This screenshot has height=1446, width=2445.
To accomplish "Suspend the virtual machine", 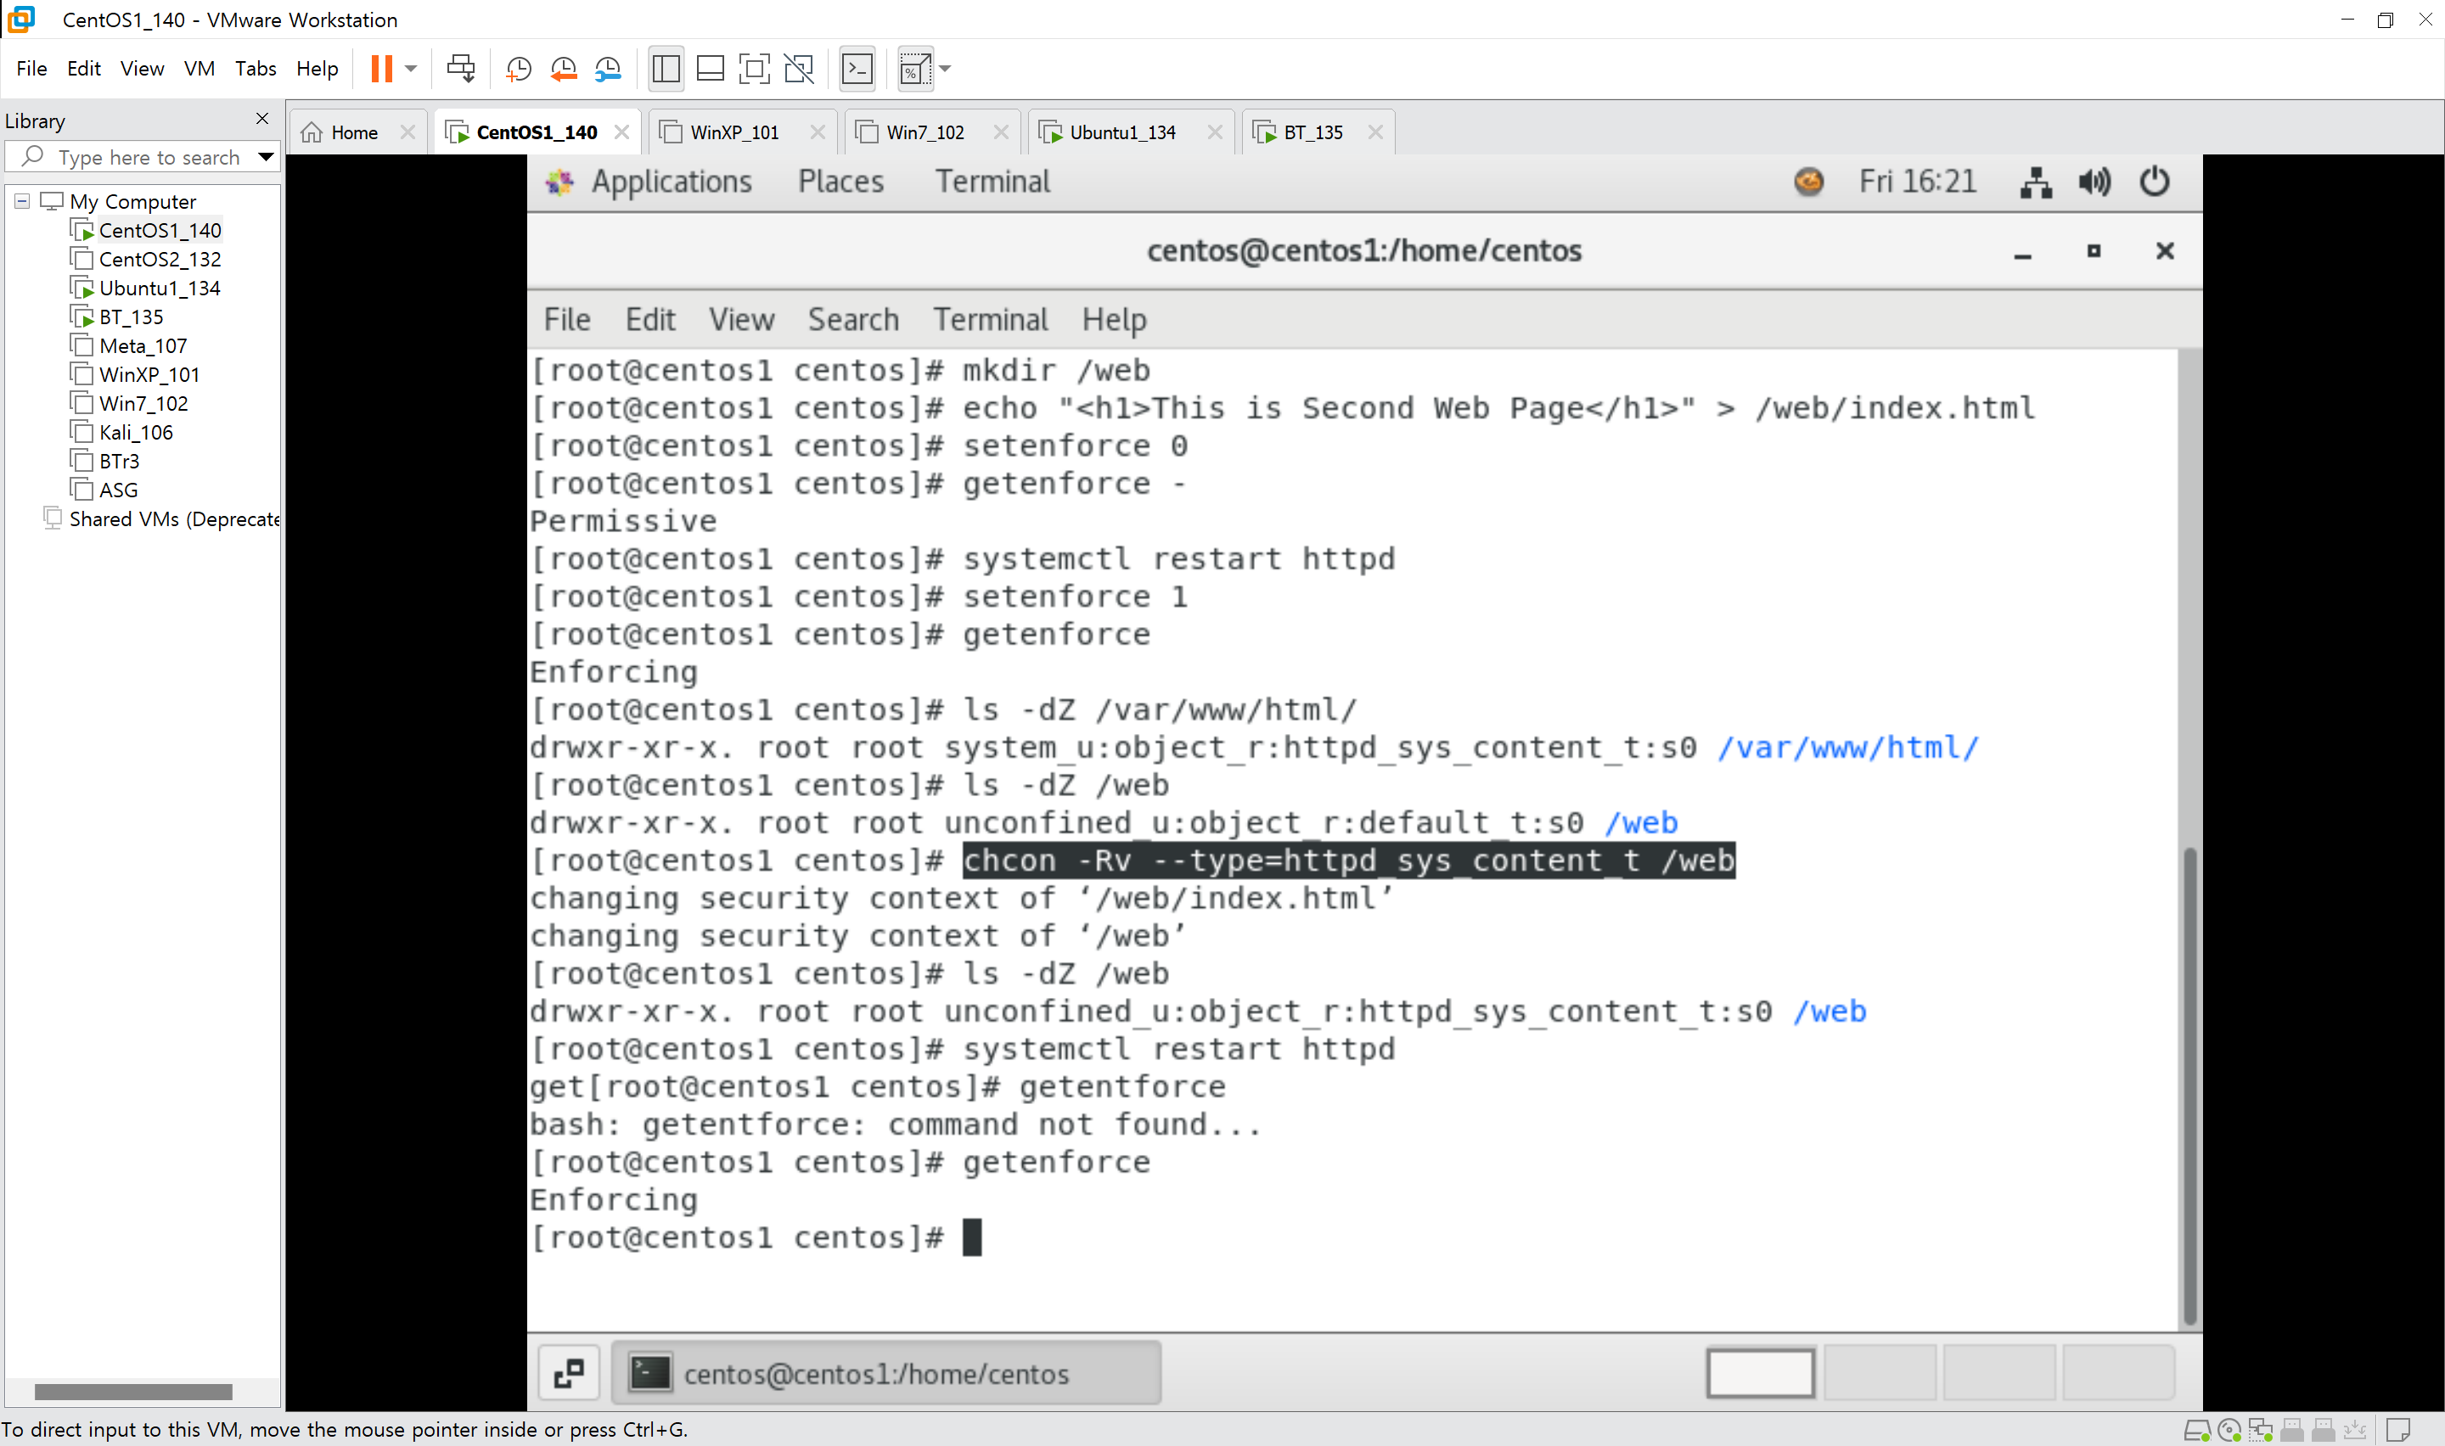I will 381,68.
